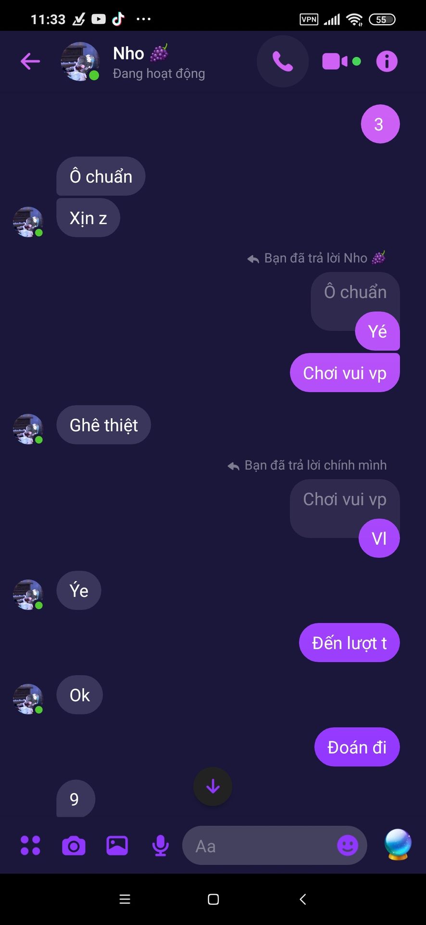Start a voice call with Nho
This screenshot has height=925, width=426.
[x=283, y=61]
